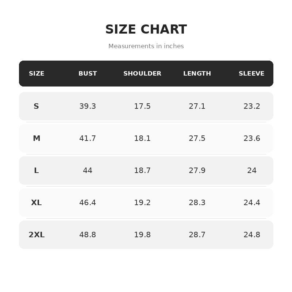Select the LENGTH column header
The width and height of the screenshot is (292, 292).
197,73
